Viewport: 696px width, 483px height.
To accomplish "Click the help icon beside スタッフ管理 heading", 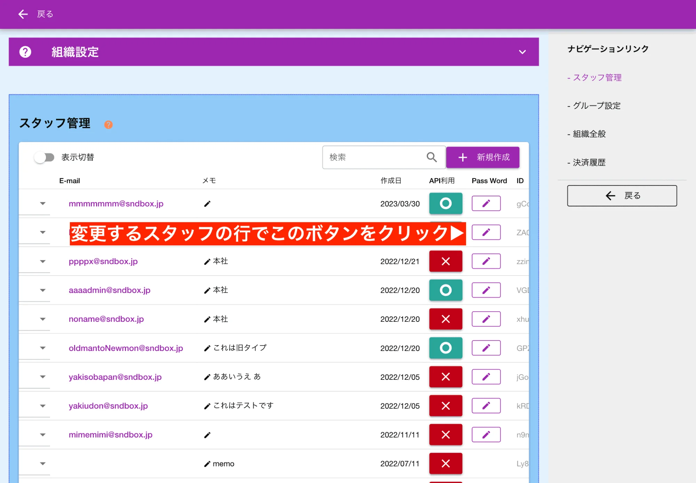I will coord(108,124).
